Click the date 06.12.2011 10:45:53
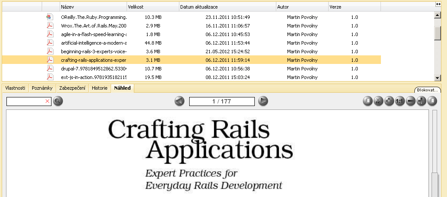The image size is (447, 197). pyautogui.click(x=228, y=34)
